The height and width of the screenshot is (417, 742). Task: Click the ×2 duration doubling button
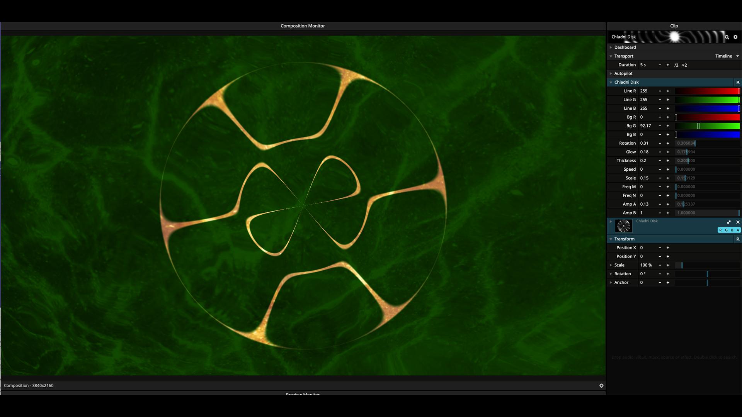pyautogui.click(x=684, y=65)
